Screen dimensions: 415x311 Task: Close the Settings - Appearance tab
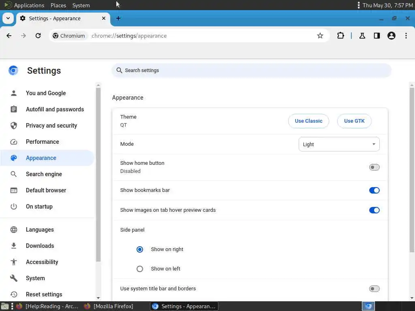click(x=104, y=18)
